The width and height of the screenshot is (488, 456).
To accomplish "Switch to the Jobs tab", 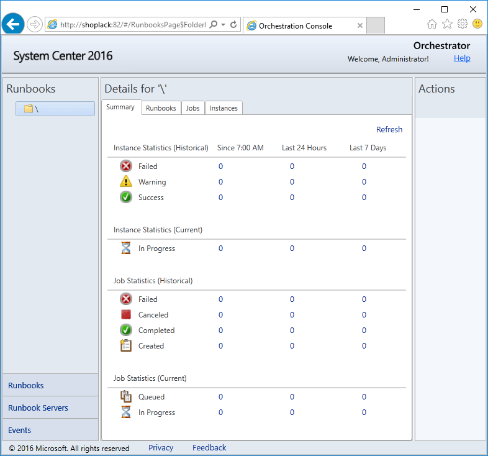I will 192,108.
